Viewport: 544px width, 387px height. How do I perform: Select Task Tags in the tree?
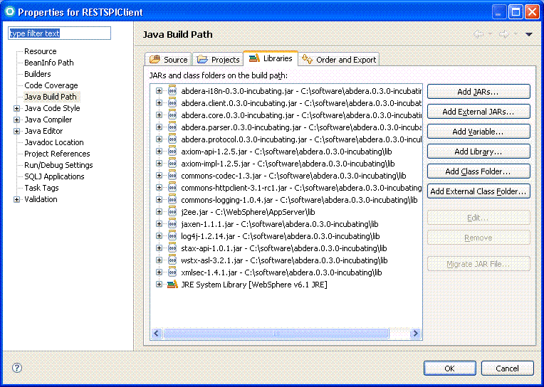click(41, 188)
